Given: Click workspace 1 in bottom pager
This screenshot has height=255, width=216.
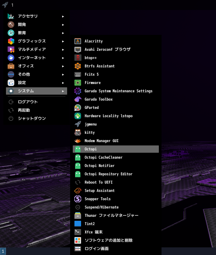Looking at the screenshot, I should coord(3,251).
